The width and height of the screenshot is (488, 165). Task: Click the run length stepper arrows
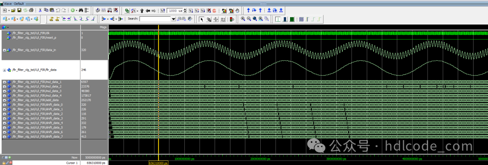click(x=185, y=10)
